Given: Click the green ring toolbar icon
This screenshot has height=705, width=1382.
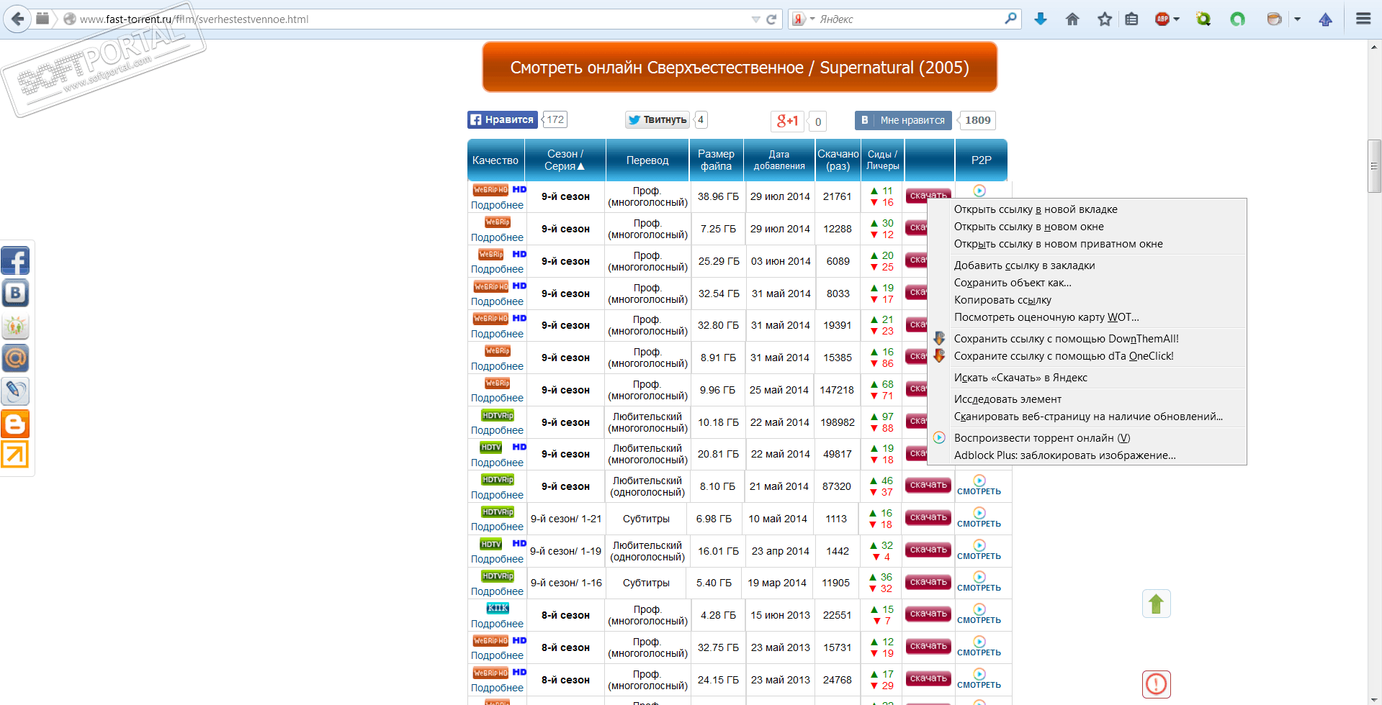Looking at the screenshot, I should [1237, 19].
